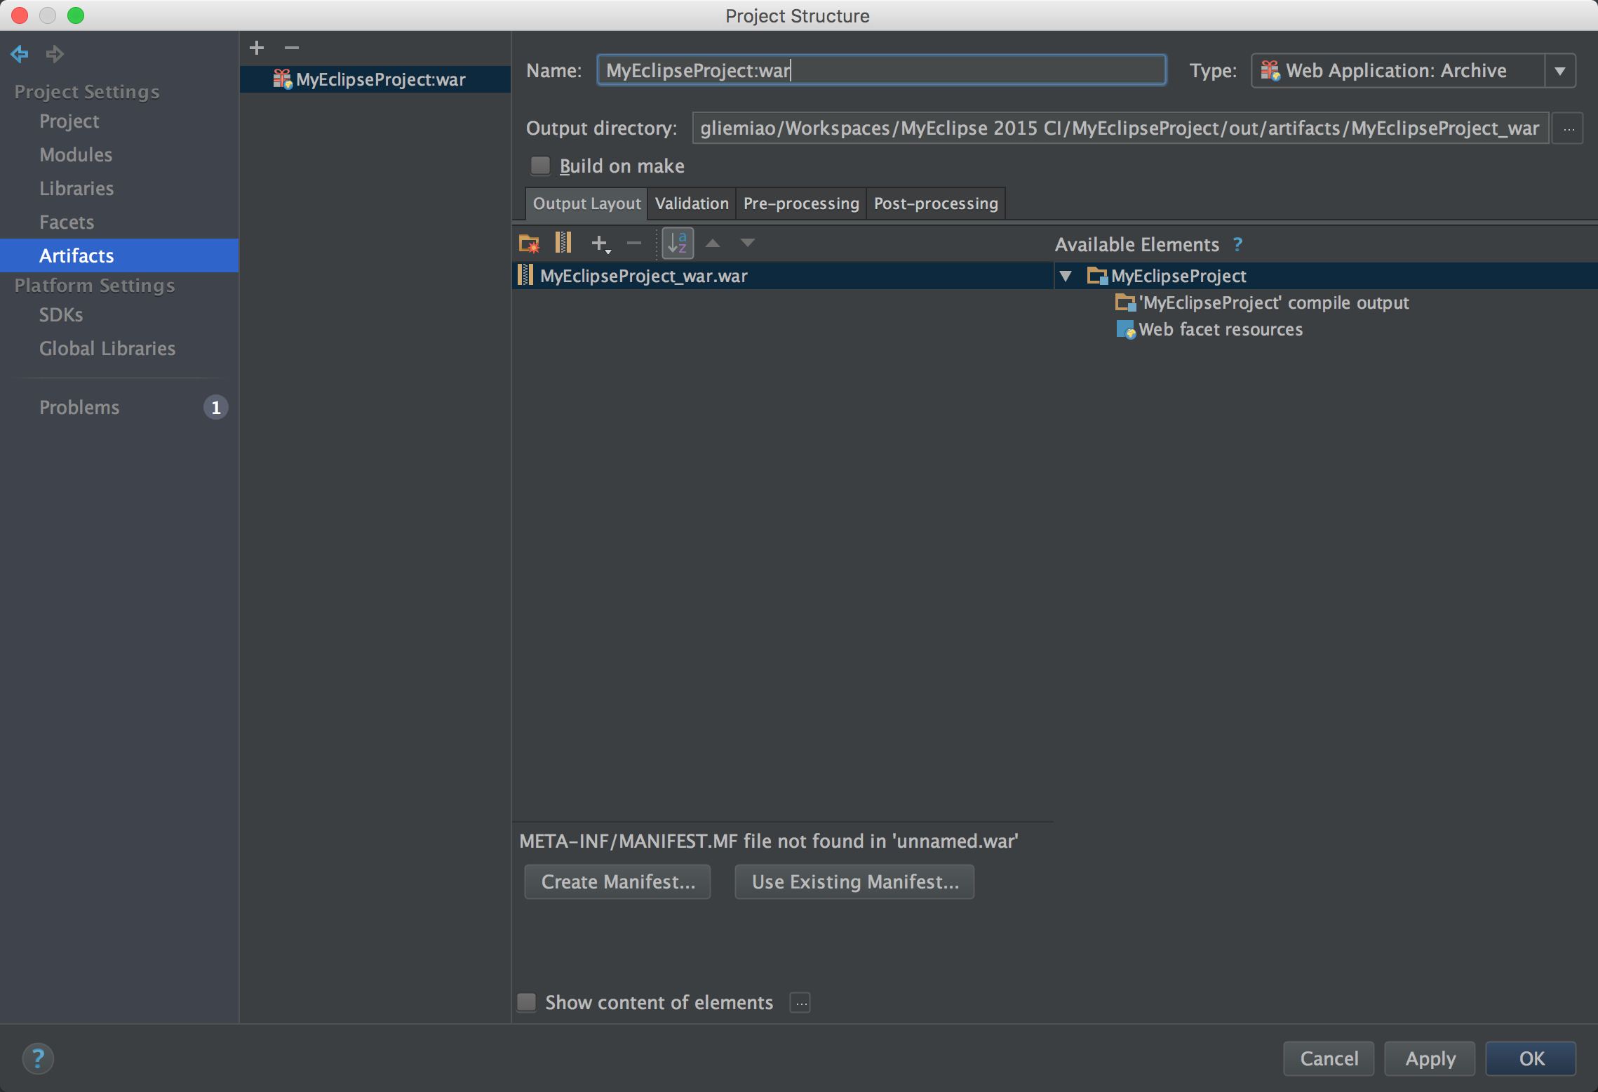
Task: Click into the Output directory field
Action: (1120, 128)
